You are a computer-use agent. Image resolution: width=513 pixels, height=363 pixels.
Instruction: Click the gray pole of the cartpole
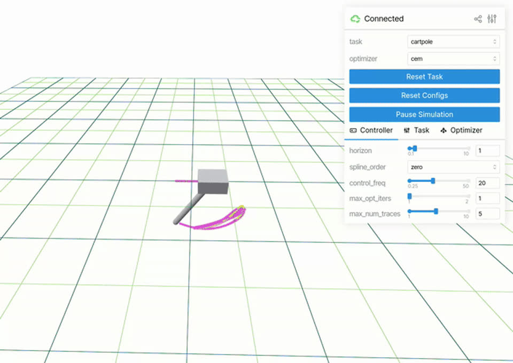189,209
